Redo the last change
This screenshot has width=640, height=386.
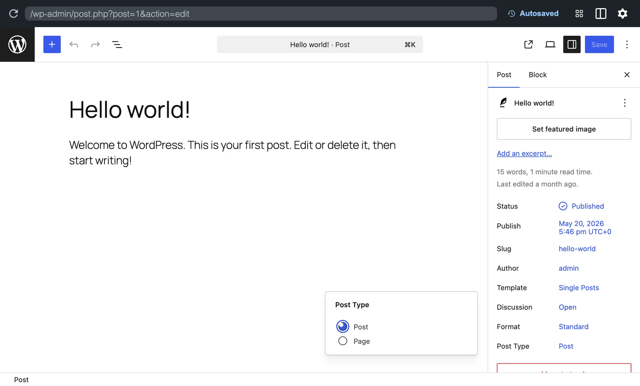point(95,44)
